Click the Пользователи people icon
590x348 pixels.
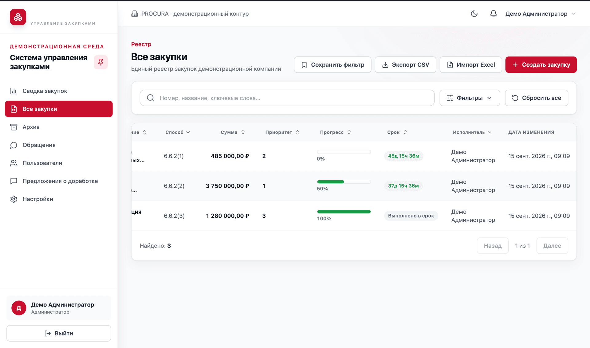[14, 163]
